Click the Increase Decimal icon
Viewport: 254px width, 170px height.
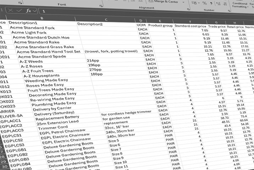(x=218, y=4)
